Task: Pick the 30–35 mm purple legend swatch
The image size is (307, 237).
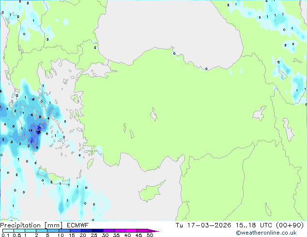Action: click(108, 231)
